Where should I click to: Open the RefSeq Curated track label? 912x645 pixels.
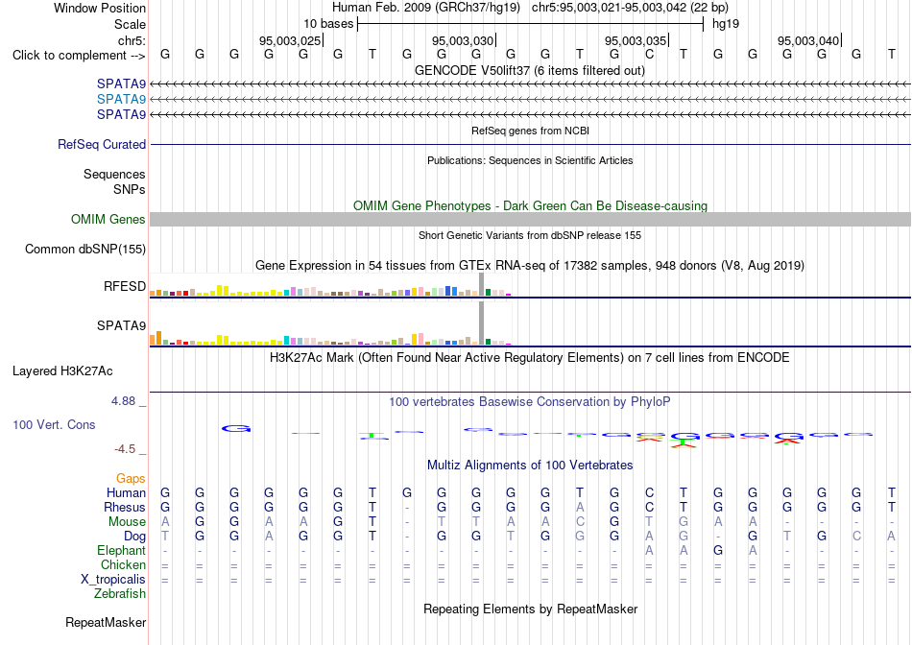101,144
